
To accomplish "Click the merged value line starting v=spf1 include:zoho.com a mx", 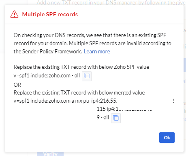I will 66,101.
